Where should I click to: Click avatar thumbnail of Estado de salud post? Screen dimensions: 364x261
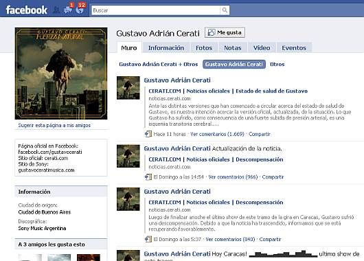point(128,88)
